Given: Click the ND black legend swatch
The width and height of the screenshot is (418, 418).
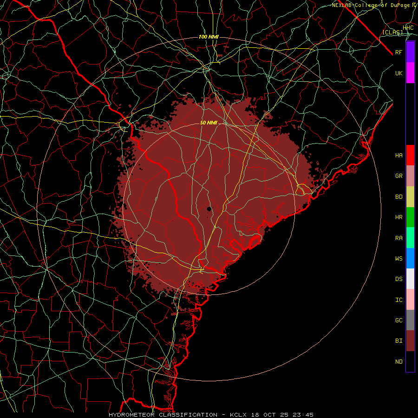Looking at the screenshot, I should click(410, 361).
